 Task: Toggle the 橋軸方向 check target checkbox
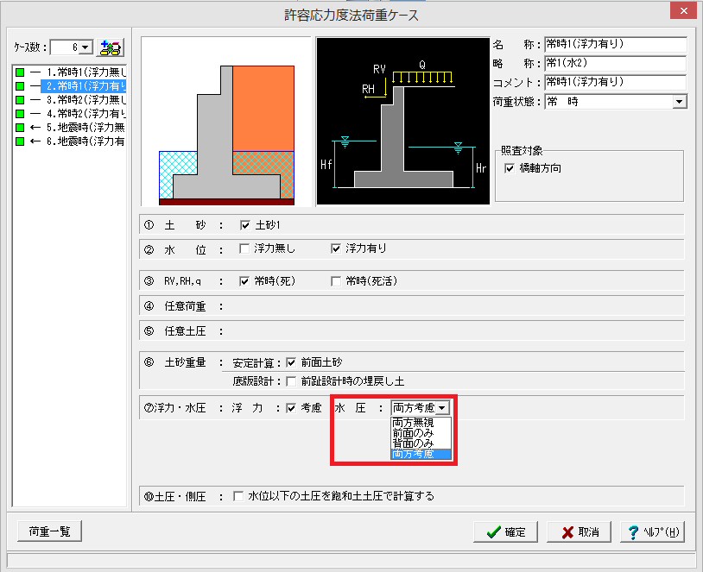510,168
